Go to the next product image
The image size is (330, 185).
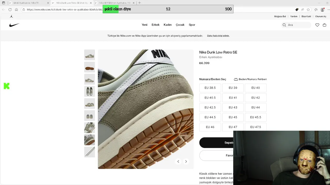tap(186, 161)
